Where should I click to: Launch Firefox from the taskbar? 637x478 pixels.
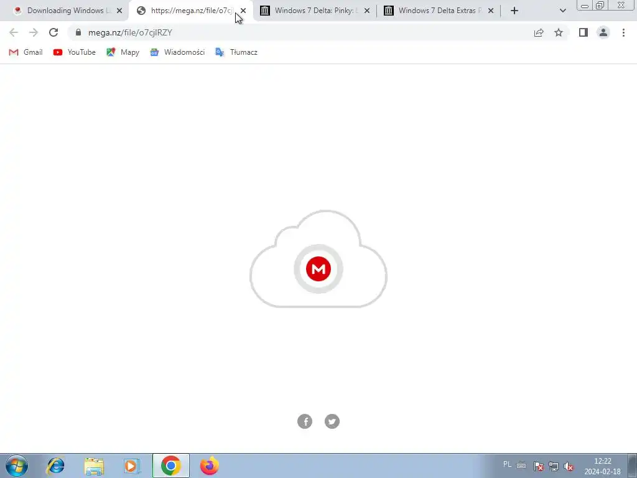pyautogui.click(x=210, y=466)
